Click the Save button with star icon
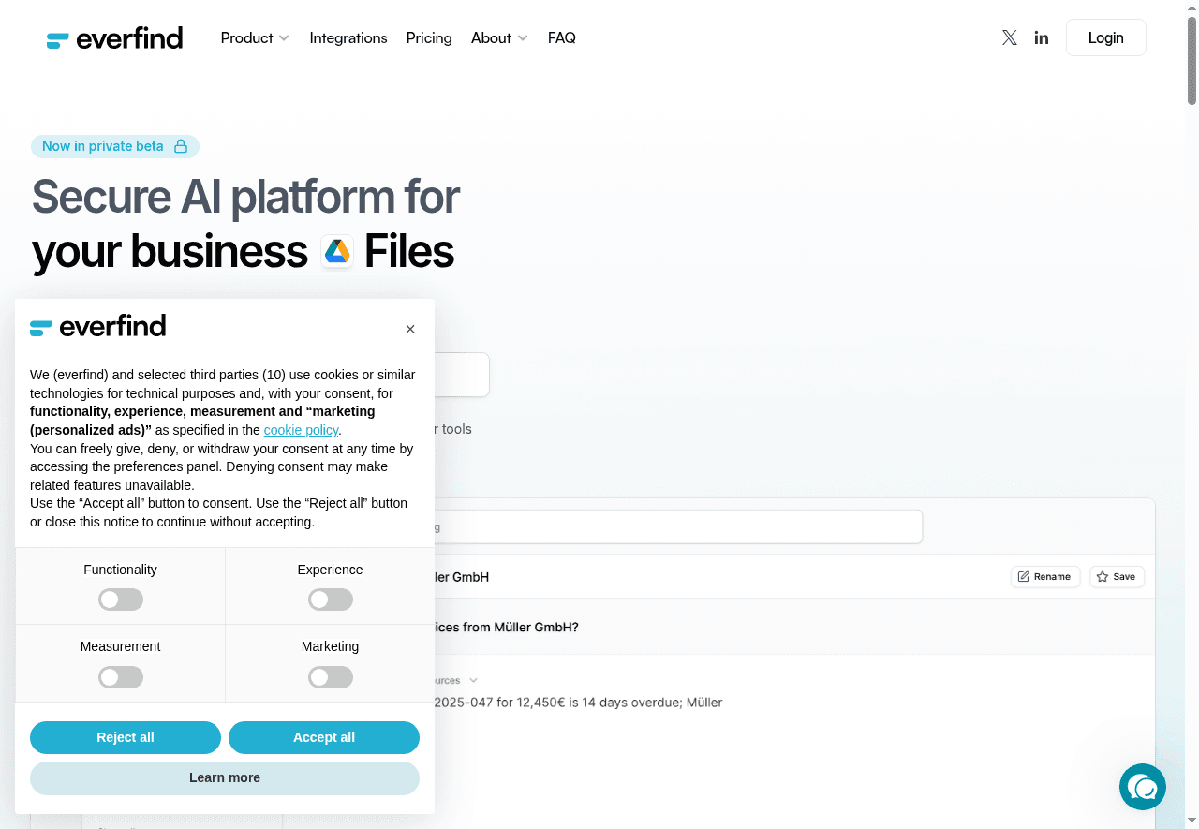This screenshot has height=829, width=1199. click(x=1116, y=576)
